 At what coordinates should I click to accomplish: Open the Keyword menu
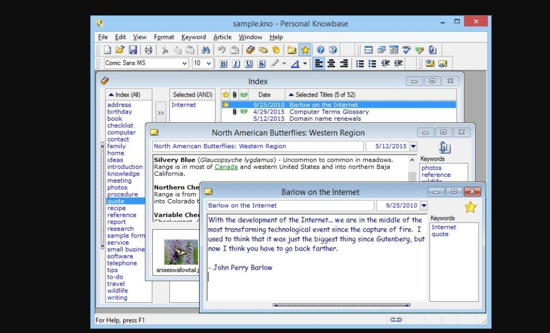tap(194, 37)
